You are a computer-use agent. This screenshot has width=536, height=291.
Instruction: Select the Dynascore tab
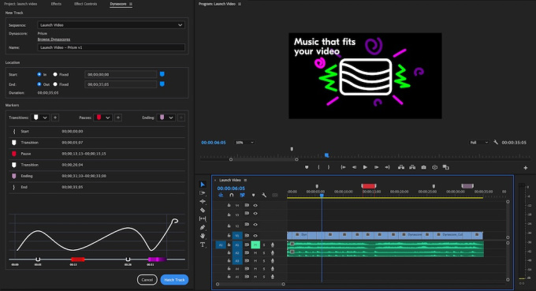pos(118,4)
